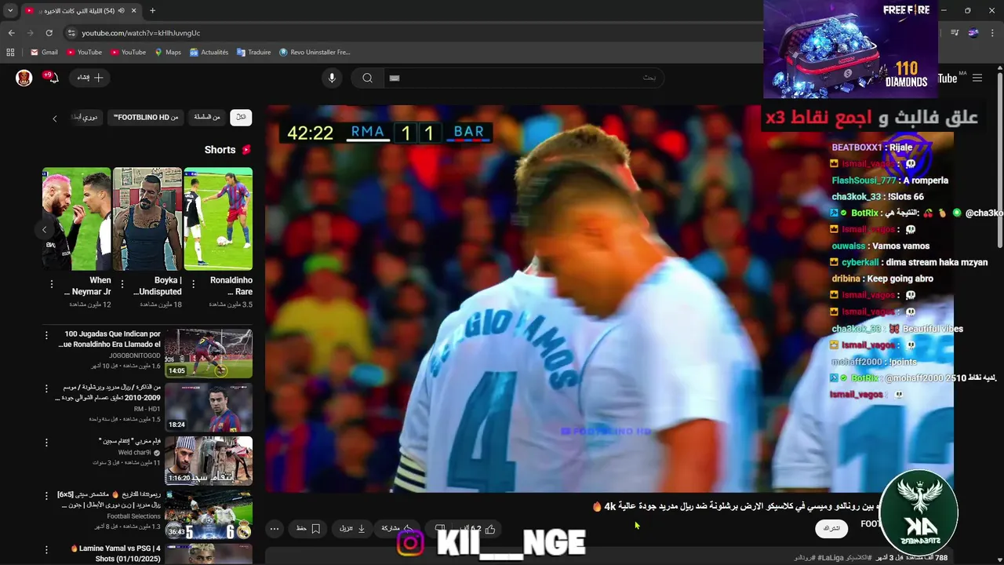The width and height of the screenshot is (1004, 565).
Task: Mute the tab using its speaker icon
Action: click(122, 11)
